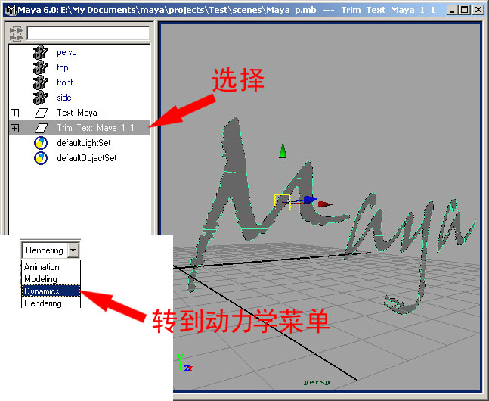Image resolution: width=489 pixels, height=401 pixels.
Task: Minimize the Maya window
Action: tap(452, 10)
